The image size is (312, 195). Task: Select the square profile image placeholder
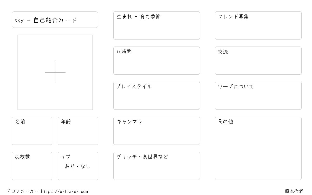[55, 72]
